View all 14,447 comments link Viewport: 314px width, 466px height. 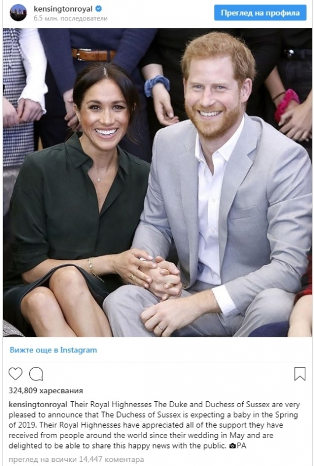pyautogui.click(x=76, y=460)
